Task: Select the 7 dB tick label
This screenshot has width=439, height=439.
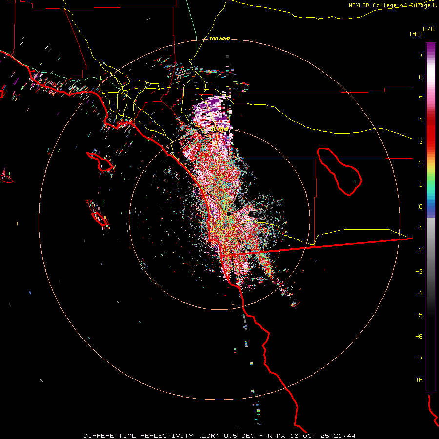Action: click(x=421, y=55)
